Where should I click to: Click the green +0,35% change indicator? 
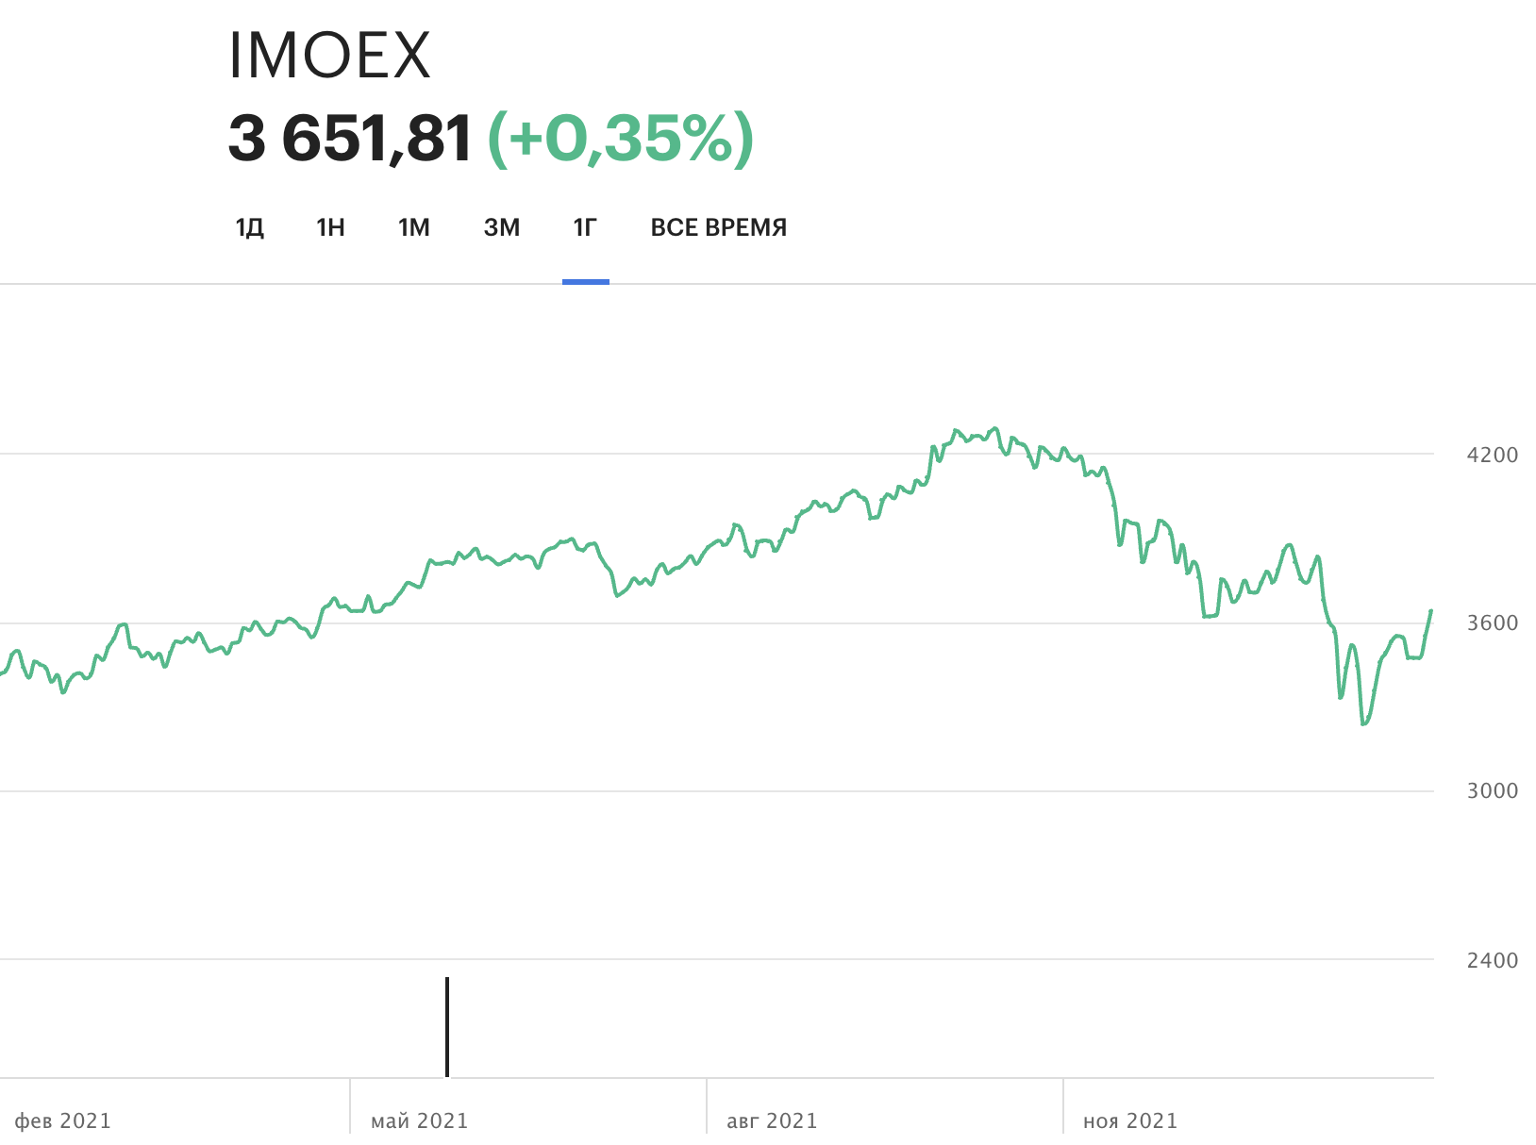click(x=621, y=139)
